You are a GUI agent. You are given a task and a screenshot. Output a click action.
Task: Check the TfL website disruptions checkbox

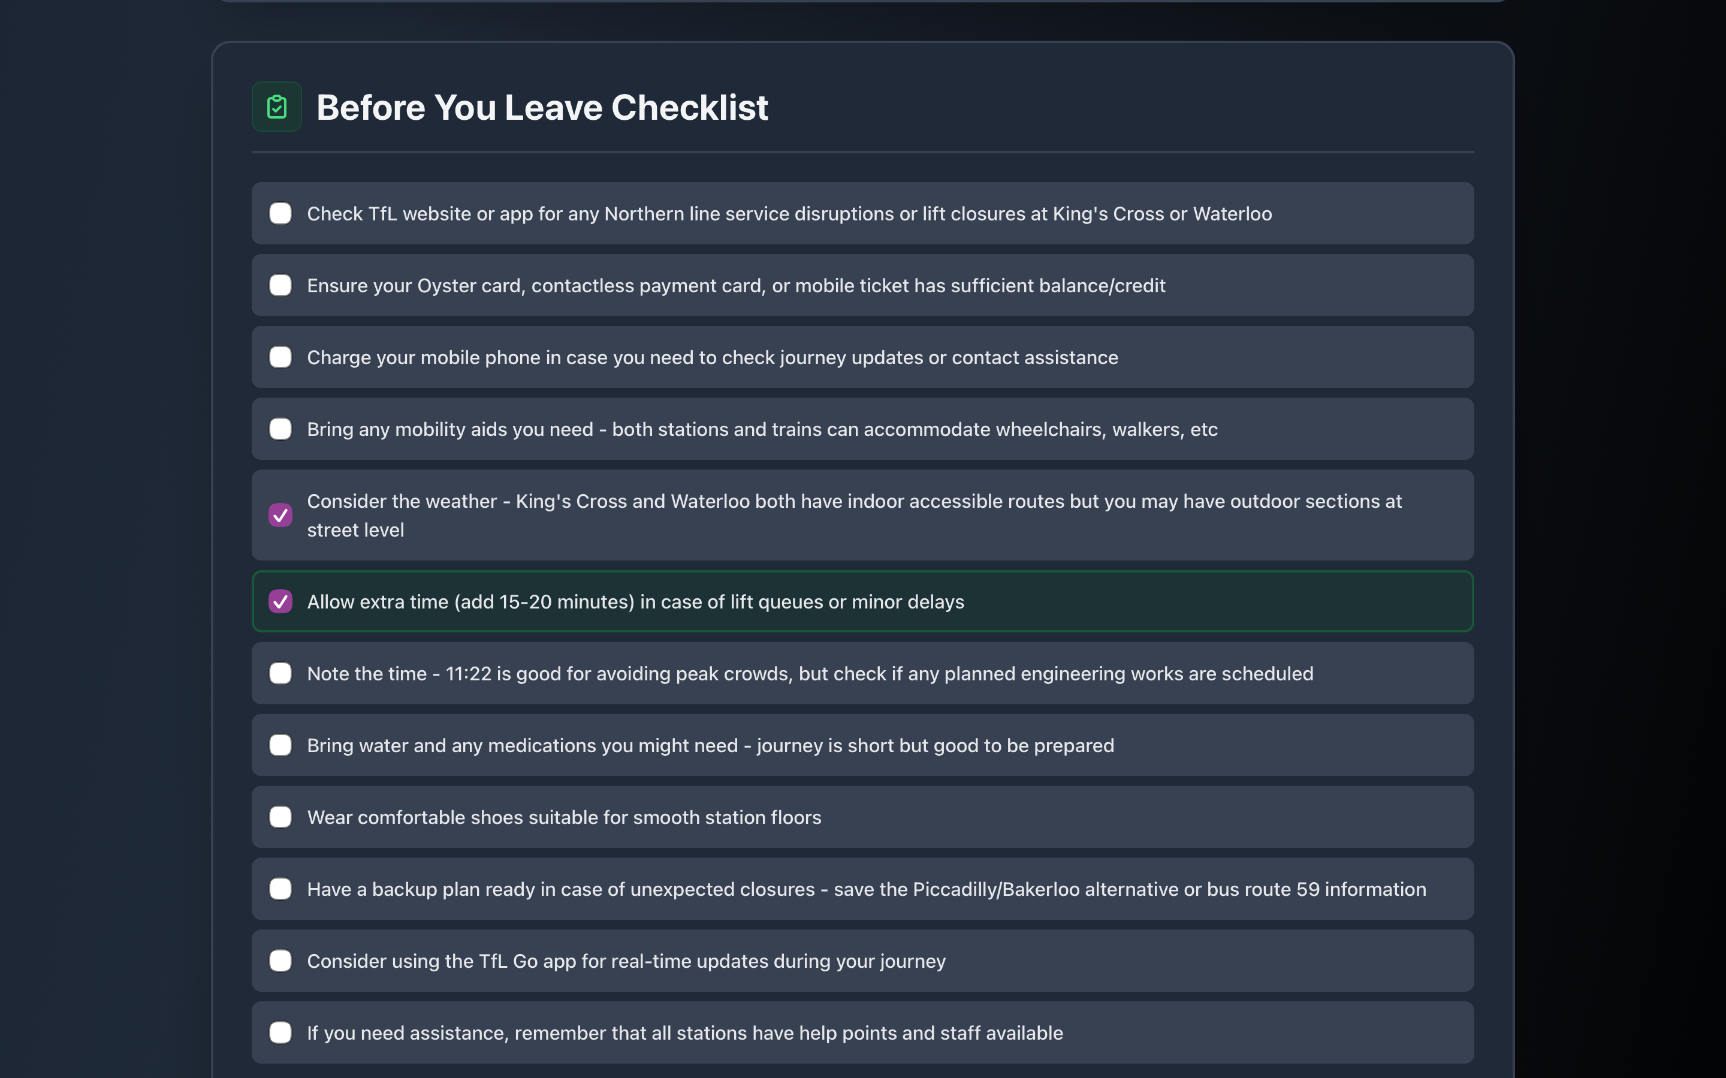coord(280,213)
